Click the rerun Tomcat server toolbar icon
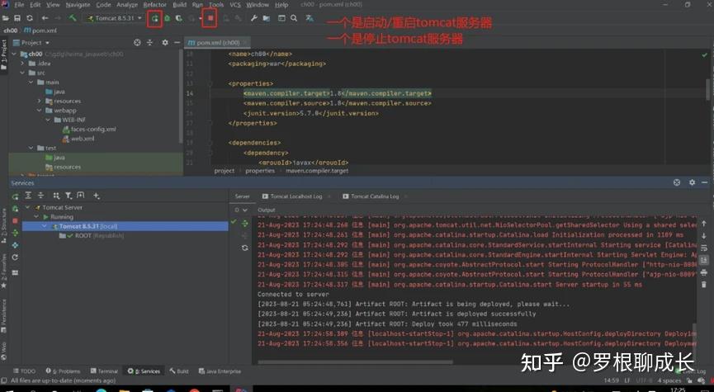The image size is (714, 392). click(155, 18)
